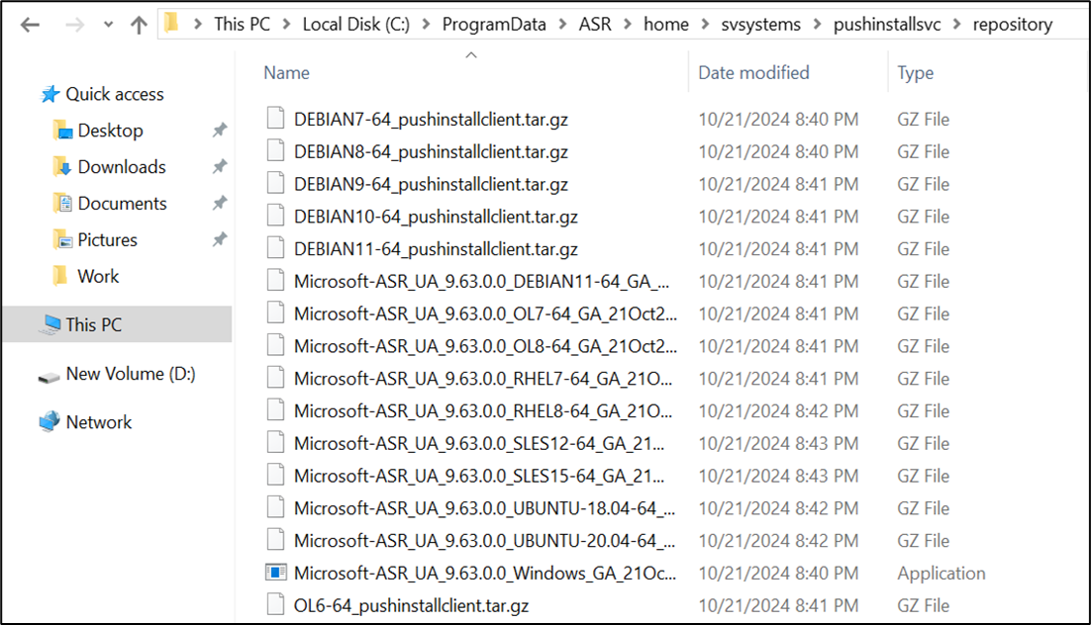The height and width of the screenshot is (625, 1091).
Task: Click file icon of OL6-64_pushinstallclient.tar.gz
Action: coord(275,604)
